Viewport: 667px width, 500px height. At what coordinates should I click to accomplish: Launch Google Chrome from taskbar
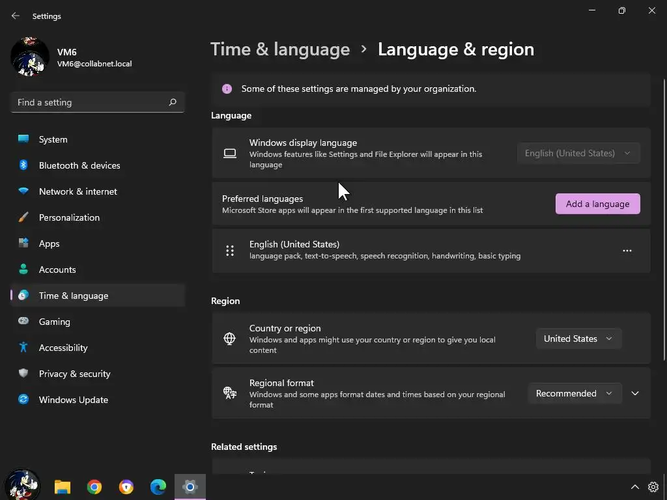[x=94, y=486]
